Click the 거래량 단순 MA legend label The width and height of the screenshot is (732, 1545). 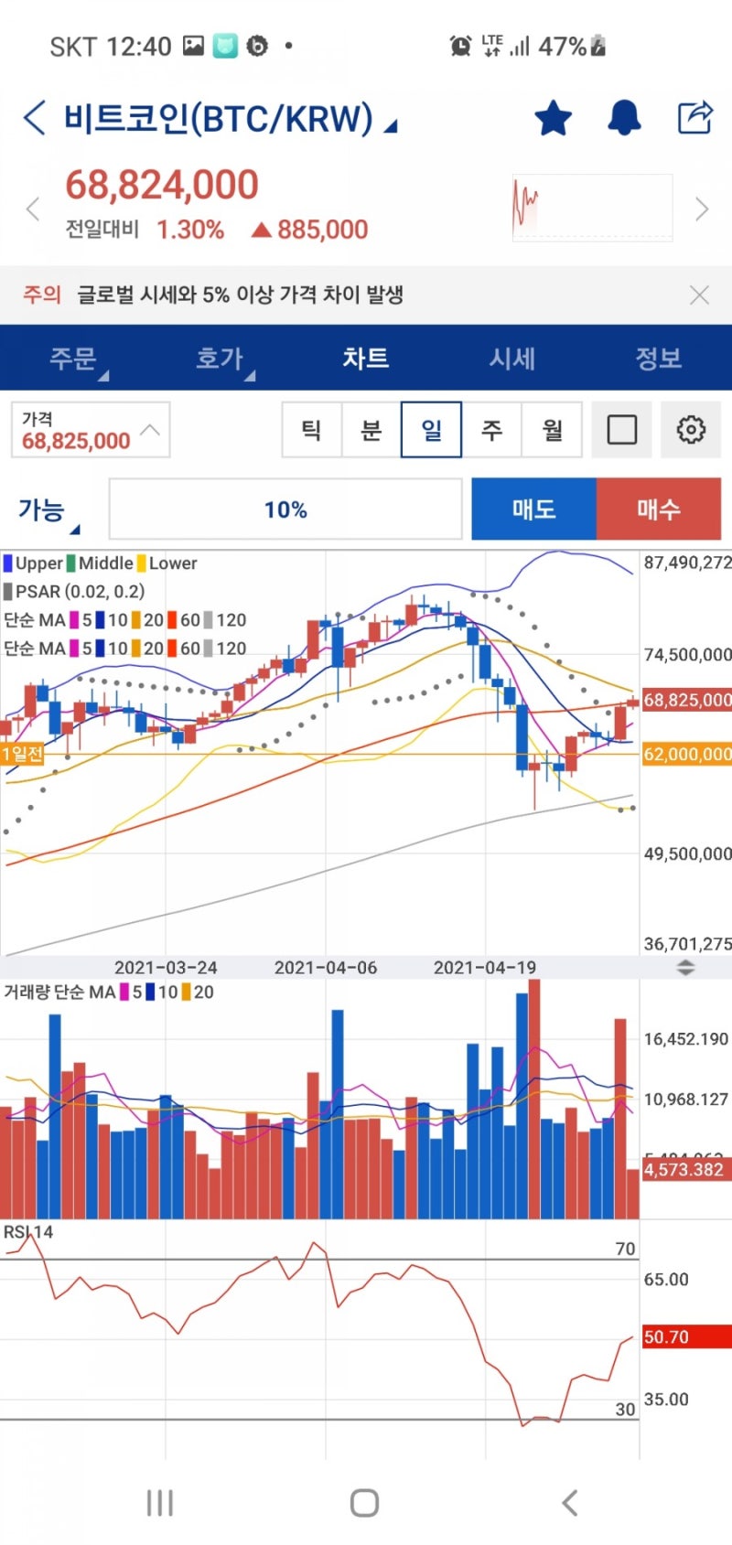click(x=59, y=992)
